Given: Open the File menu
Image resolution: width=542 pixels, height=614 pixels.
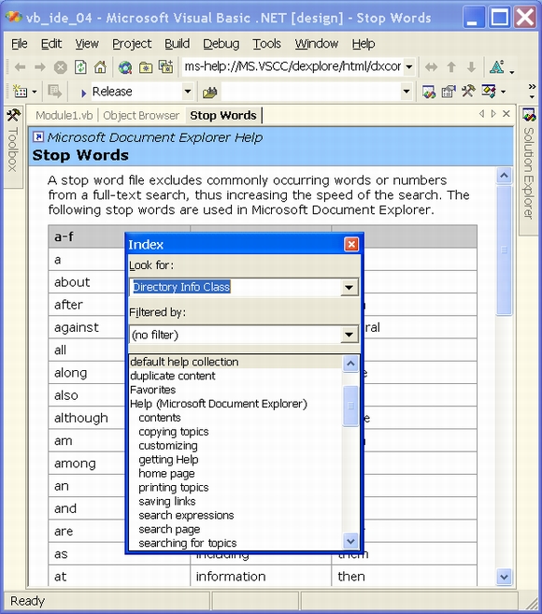Looking at the screenshot, I should click(x=20, y=44).
